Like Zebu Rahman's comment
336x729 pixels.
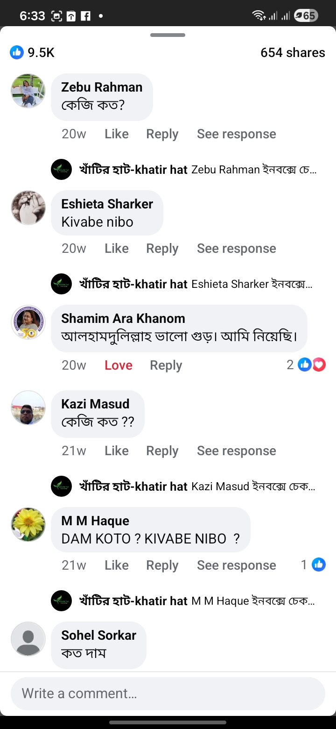coord(116,134)
